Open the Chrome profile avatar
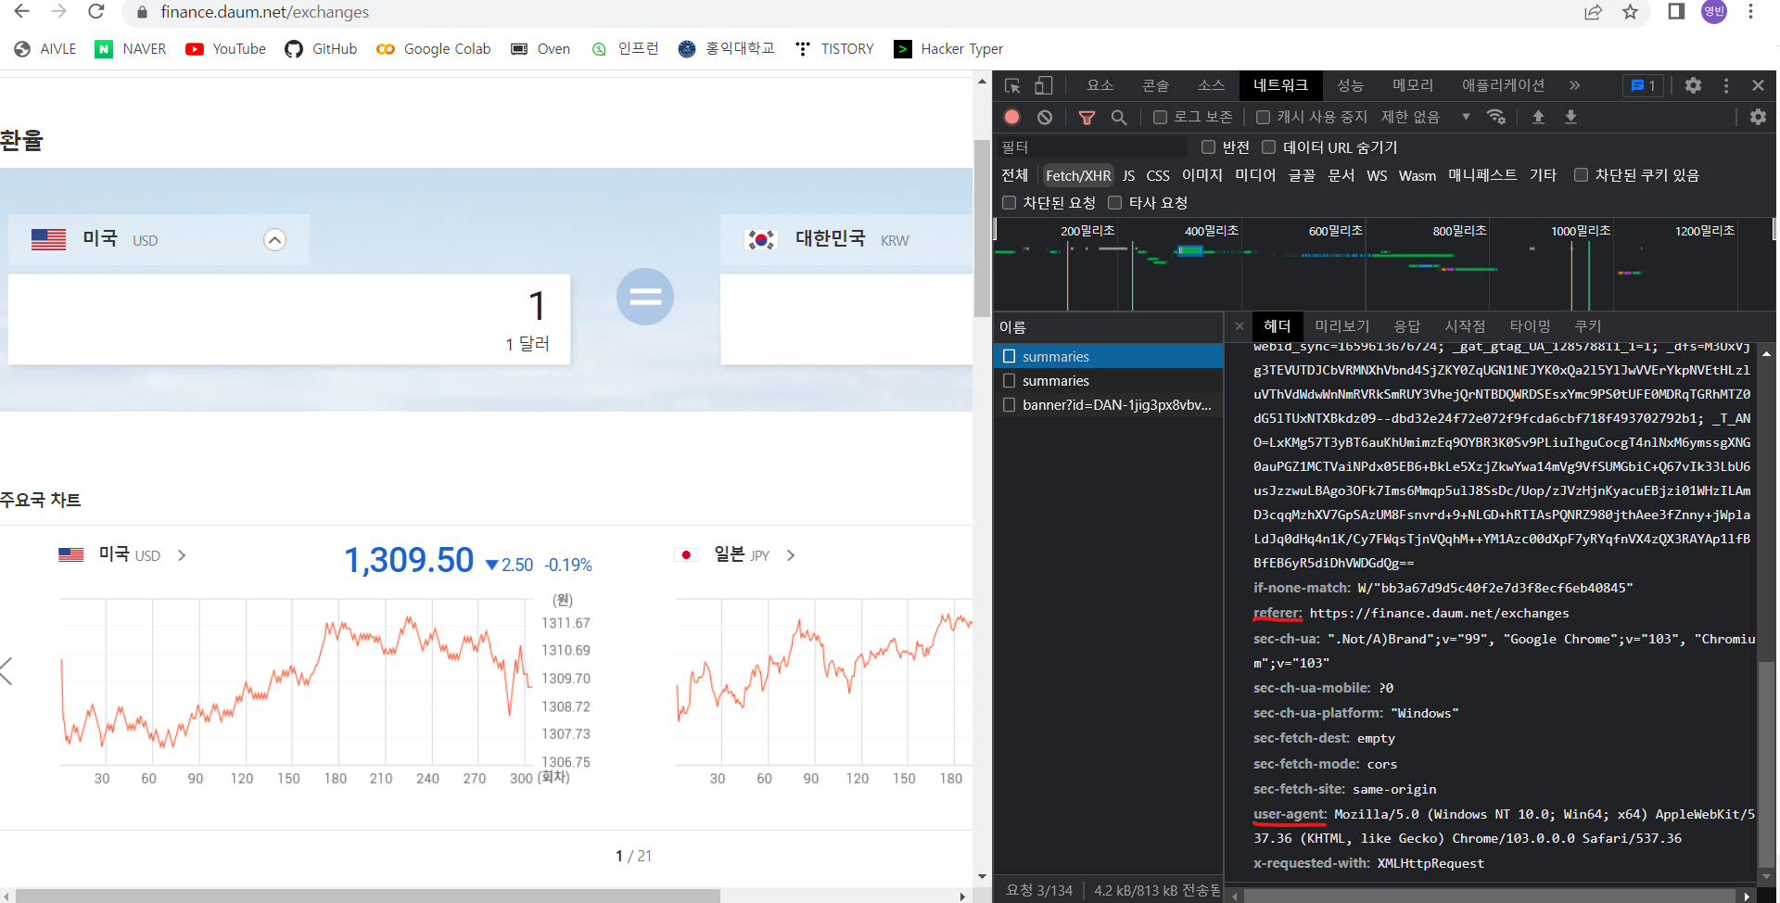The image size is (1780, 903). pos(1713,11)
